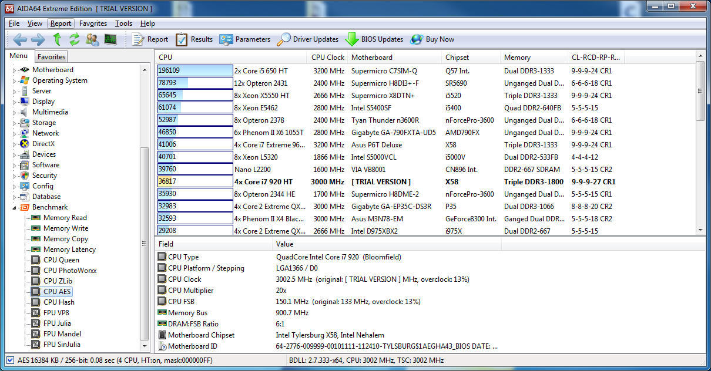
Task: Launch Driver Updates from the toolbar
Action: [x=308, y=39]
